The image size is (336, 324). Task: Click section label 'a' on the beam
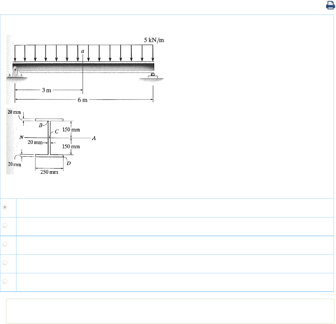pos(83,51)
